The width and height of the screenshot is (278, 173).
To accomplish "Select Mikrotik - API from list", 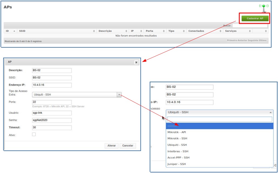I will [177, 132].
